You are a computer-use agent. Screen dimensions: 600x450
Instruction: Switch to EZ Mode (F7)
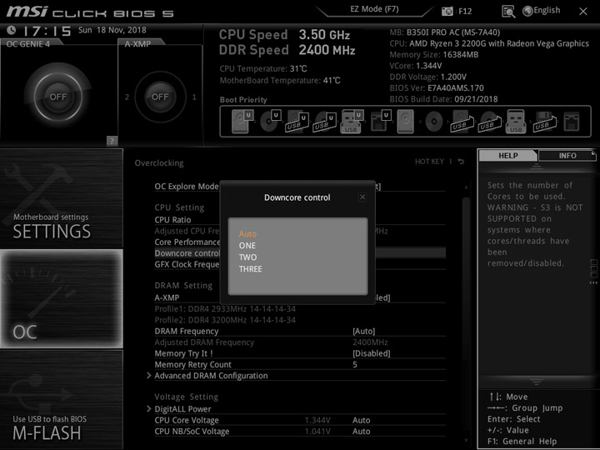pos(375,9)
